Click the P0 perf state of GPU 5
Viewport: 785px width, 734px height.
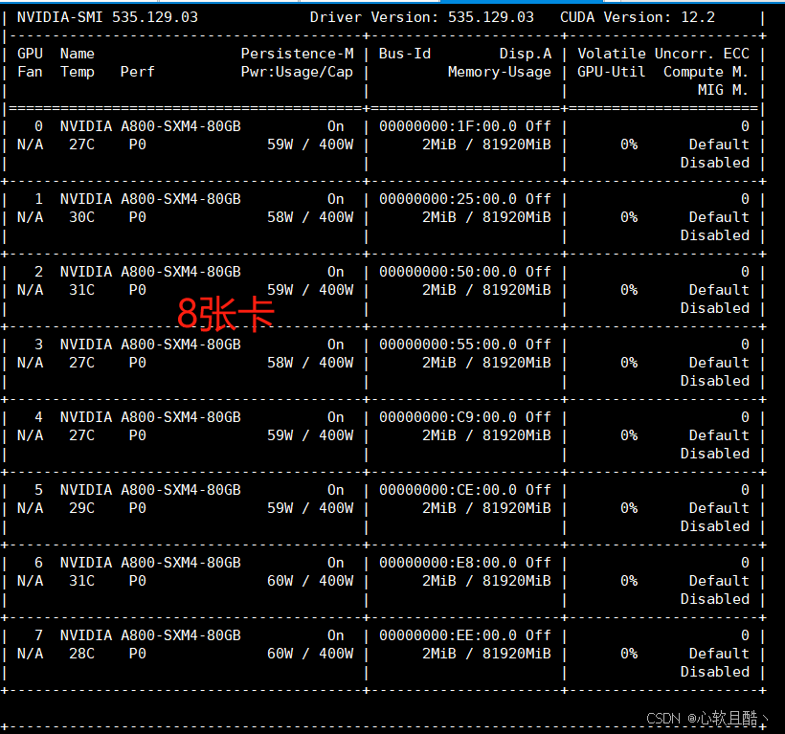click(x=137, y=508)
